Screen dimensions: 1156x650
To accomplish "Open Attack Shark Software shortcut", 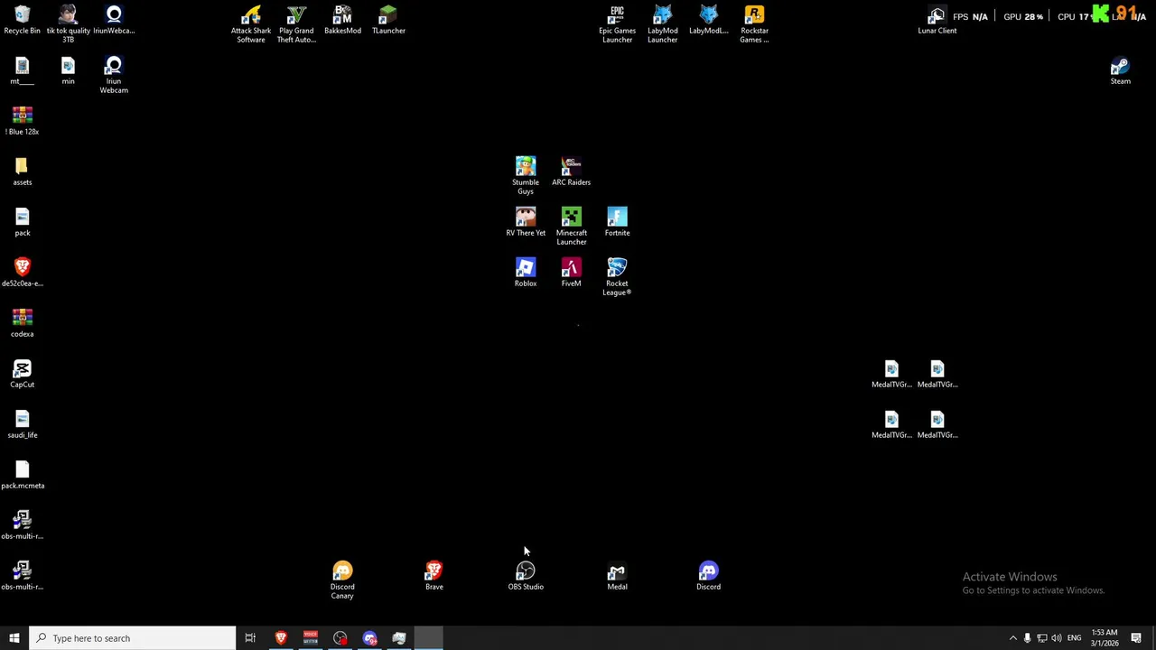I will (251, 24).
